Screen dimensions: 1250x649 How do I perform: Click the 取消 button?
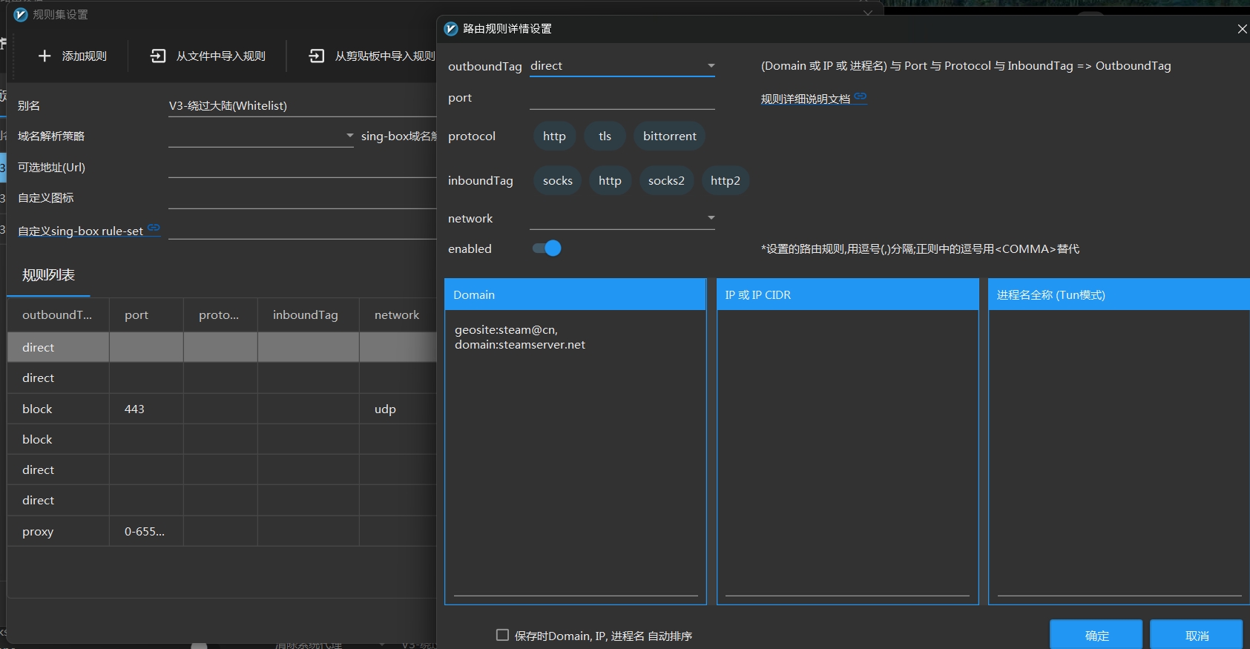coord(1196,636)
